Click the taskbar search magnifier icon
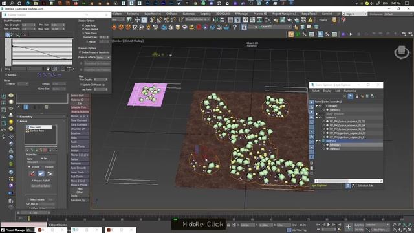This screenshot has height=233, width=414. (12, 3)
